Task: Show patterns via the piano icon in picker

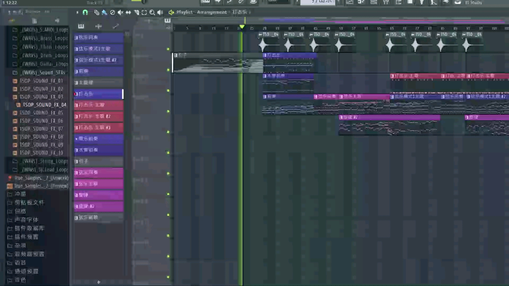Action: pos(81,26)
